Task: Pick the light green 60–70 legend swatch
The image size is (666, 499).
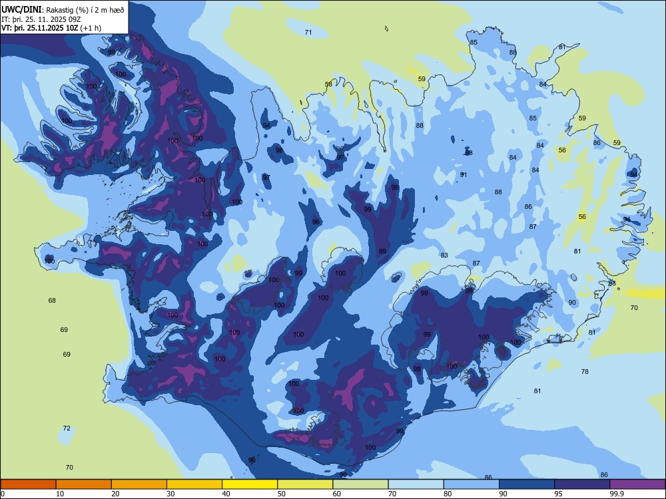Action: pyautogui.click(x=360, y=484)
